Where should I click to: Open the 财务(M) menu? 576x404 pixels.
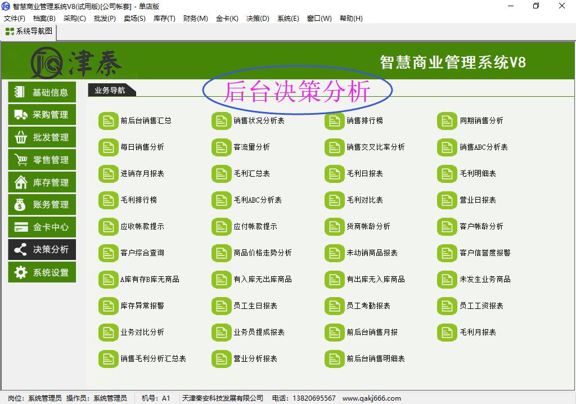click(195, 19)
